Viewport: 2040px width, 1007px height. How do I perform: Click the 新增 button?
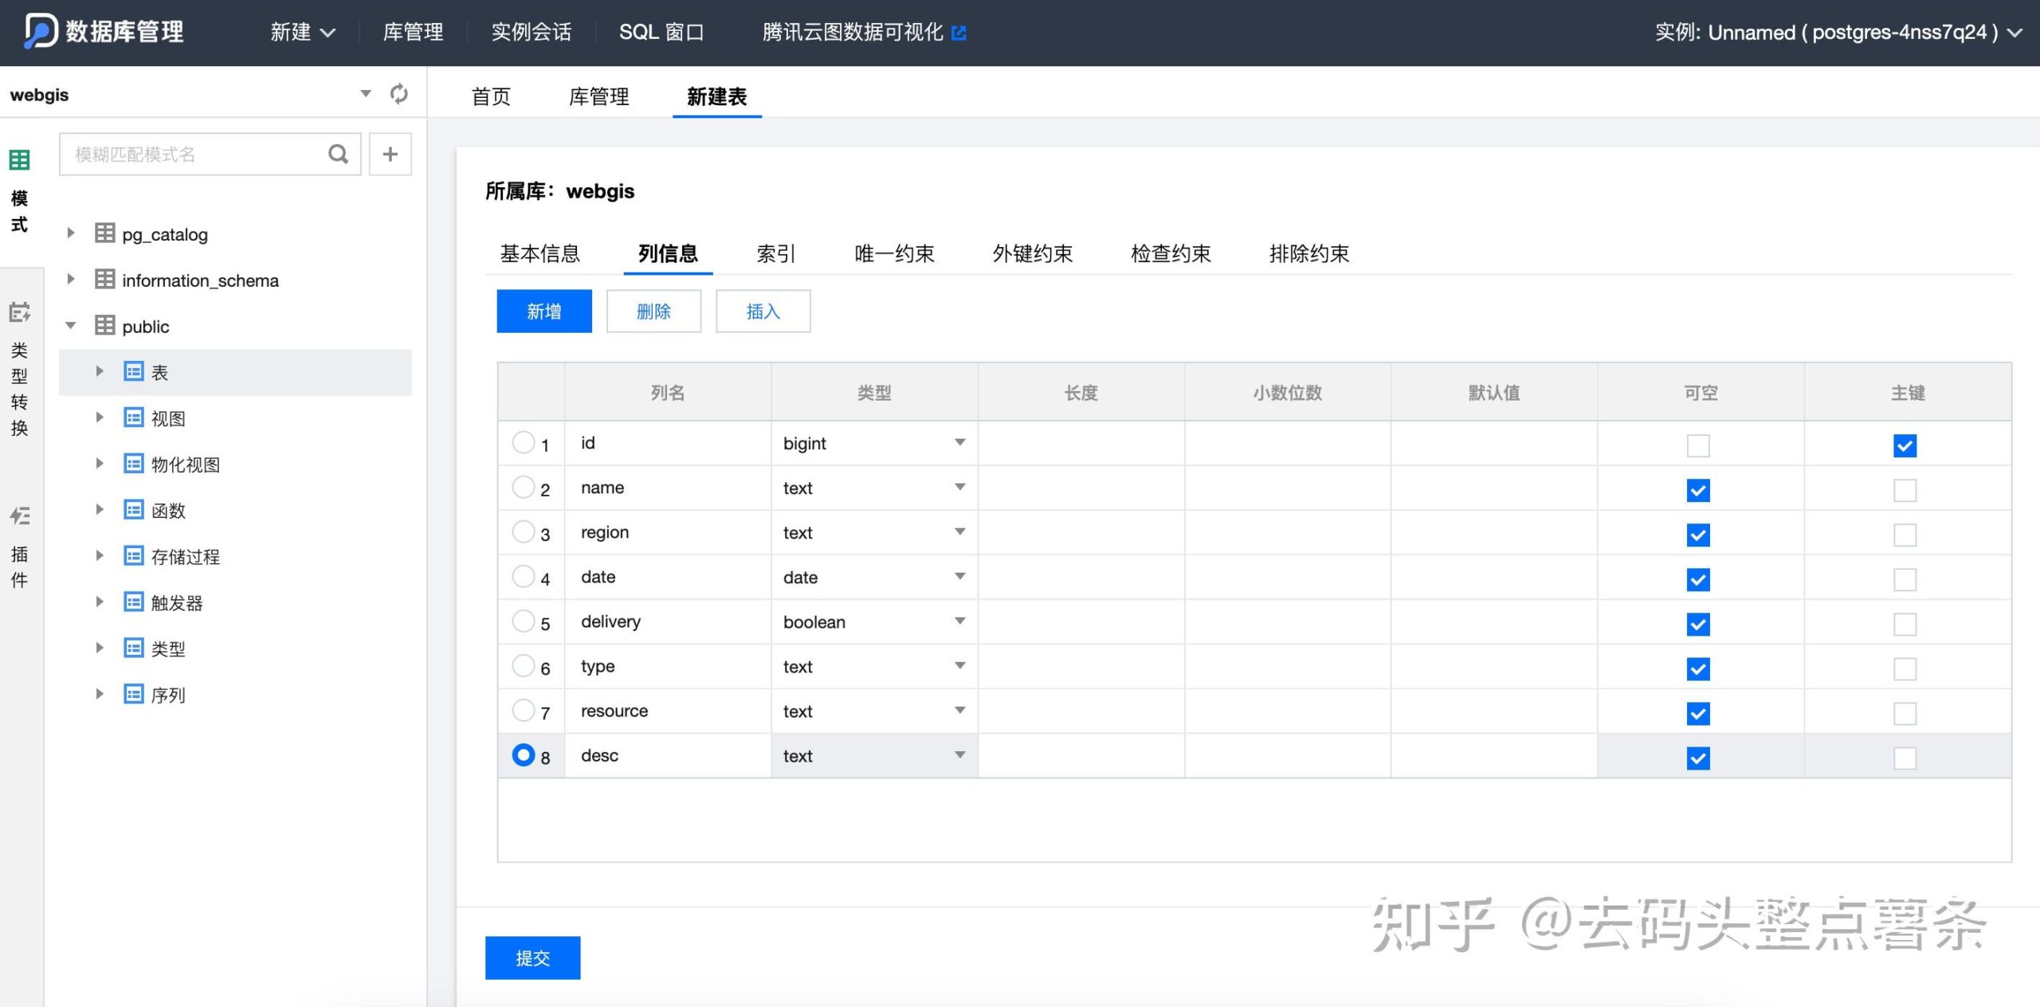coord(545,310)
